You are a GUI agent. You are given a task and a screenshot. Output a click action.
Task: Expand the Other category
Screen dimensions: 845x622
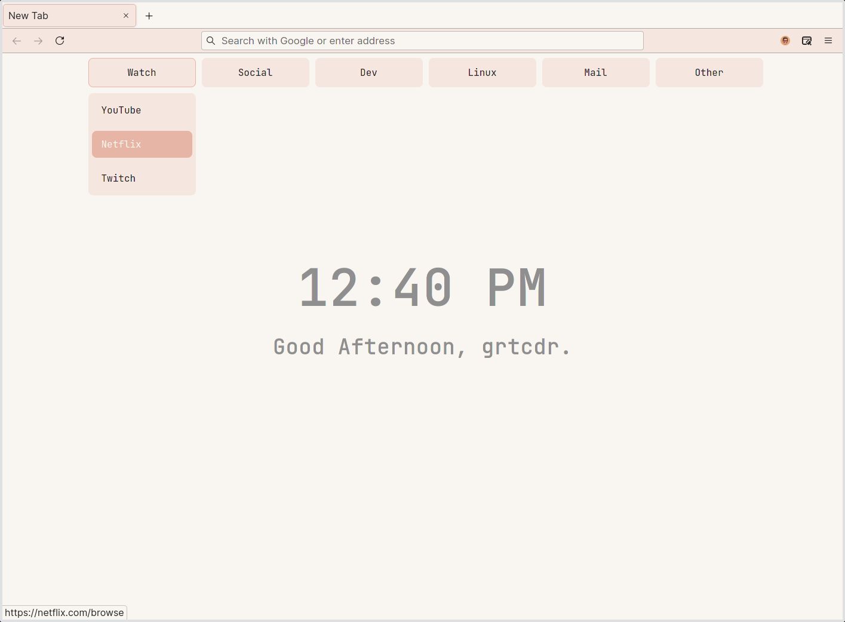click(x=709, y=72)
